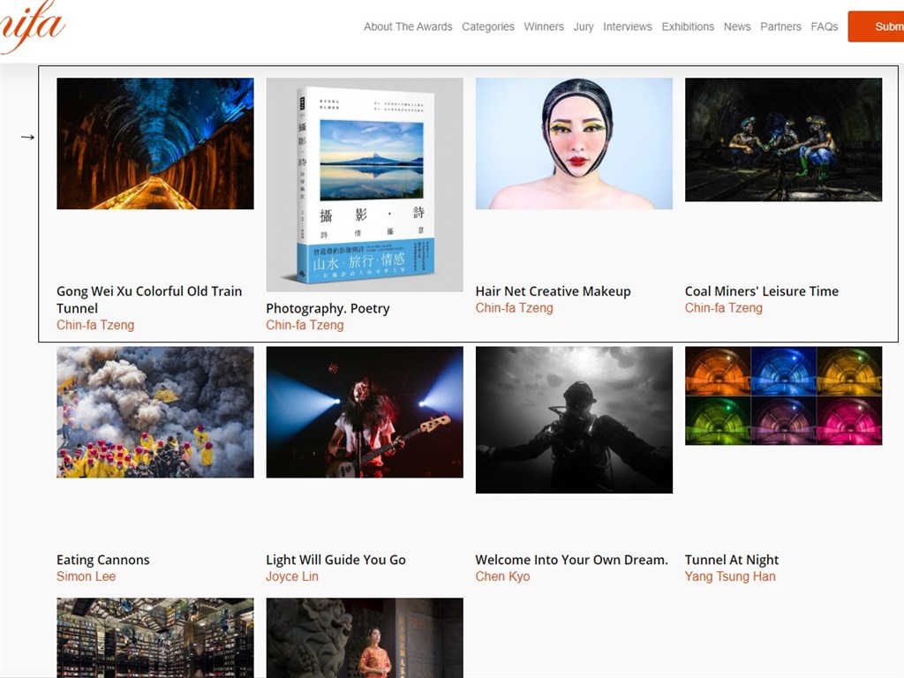
Task: Select Jury in navigation bar
Action: click(584, 26)
